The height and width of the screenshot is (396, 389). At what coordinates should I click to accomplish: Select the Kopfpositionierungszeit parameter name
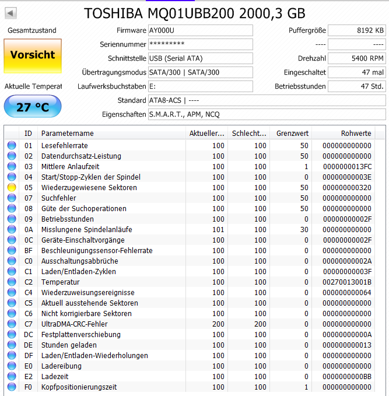tap(79, 387)
